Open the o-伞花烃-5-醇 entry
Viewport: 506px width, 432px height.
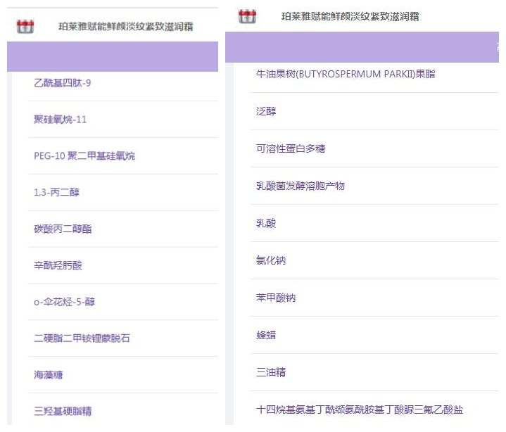(x=65, y=302)
